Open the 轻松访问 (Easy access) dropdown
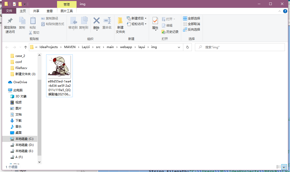Screen dimensions: 290x172 pos(137,24)
